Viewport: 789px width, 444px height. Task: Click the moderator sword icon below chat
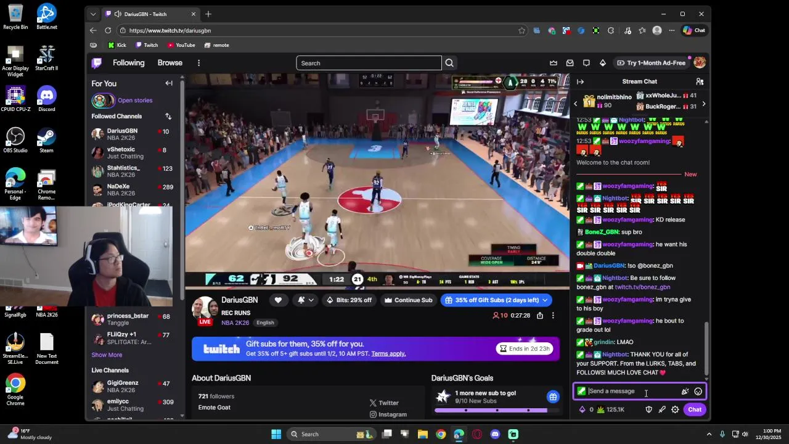[662, 409]
